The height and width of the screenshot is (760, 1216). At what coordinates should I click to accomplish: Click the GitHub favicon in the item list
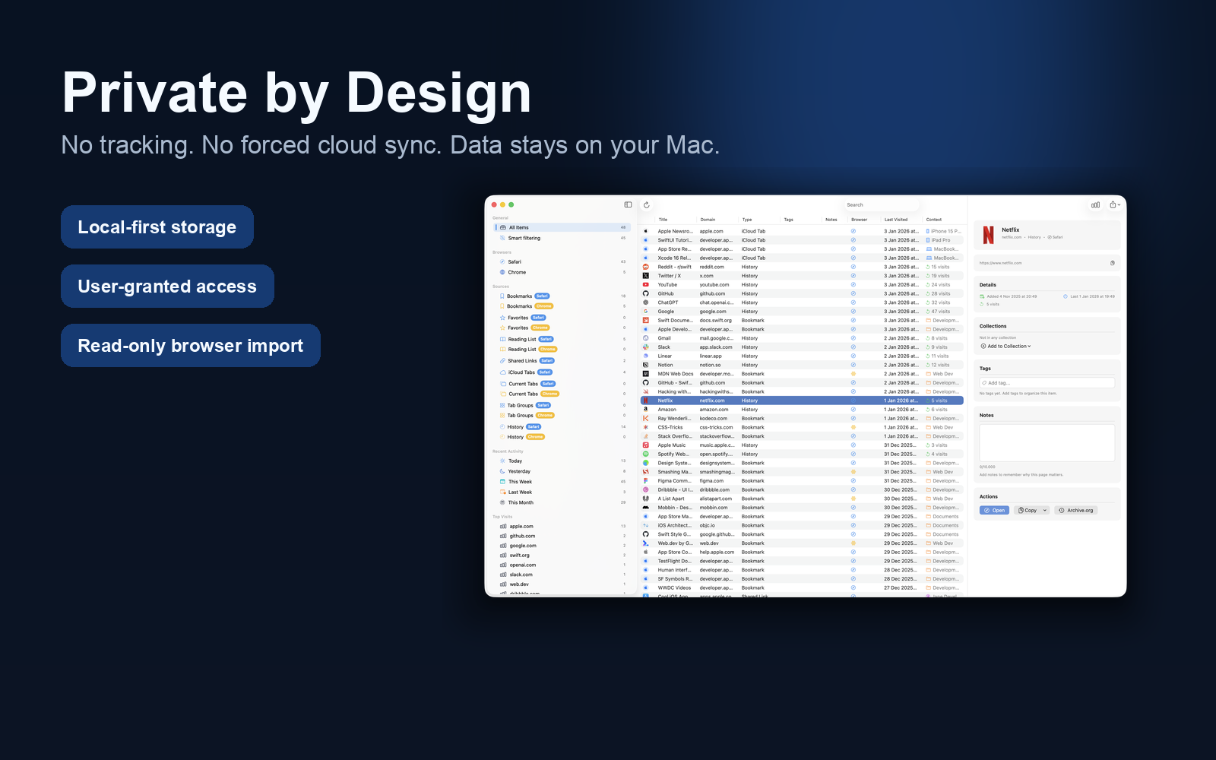(645, 293)
